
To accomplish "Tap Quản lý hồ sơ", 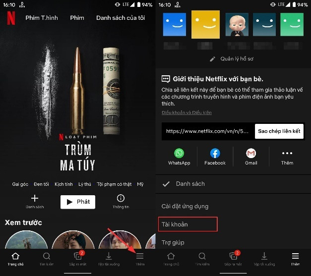I will pyautogui.click(x=237, y=59).
